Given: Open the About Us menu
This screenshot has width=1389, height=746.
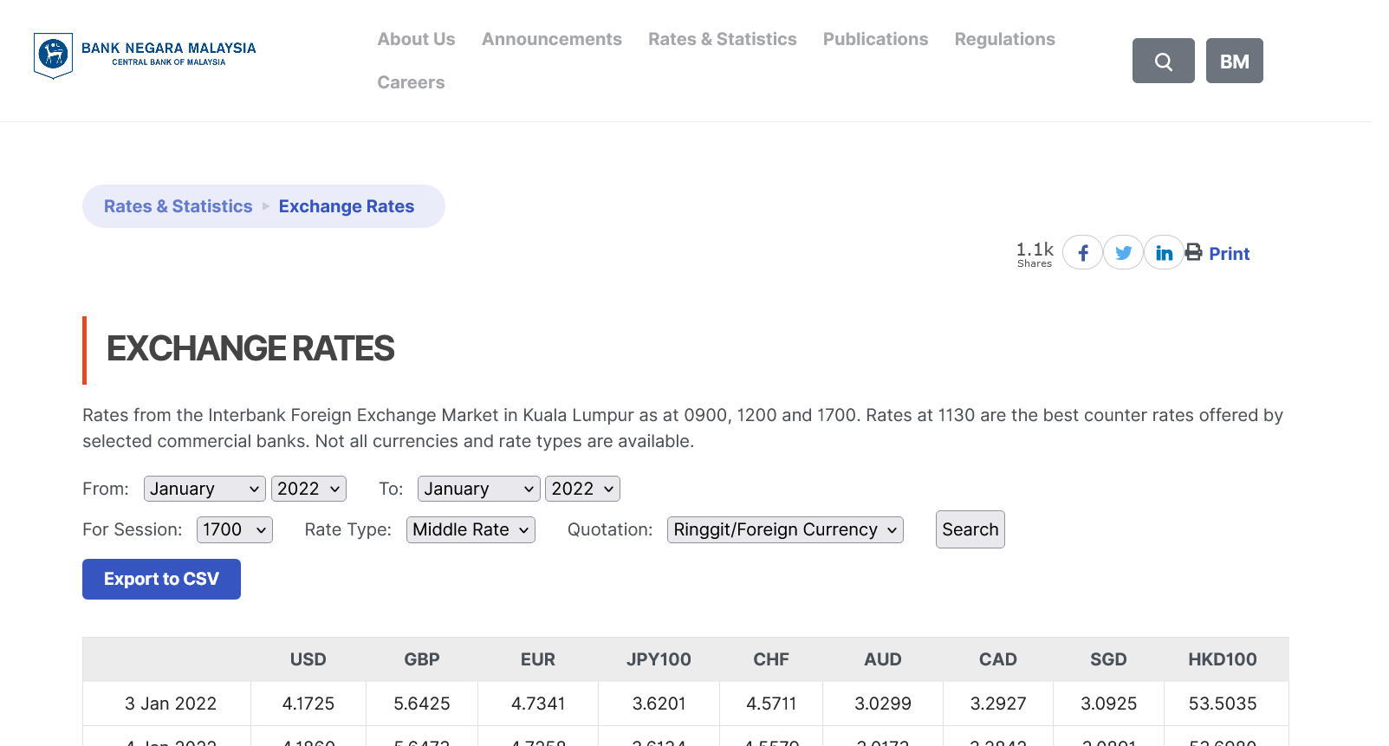Looking at the screenshot, I should pyautogui.click(x=416, y=39).
